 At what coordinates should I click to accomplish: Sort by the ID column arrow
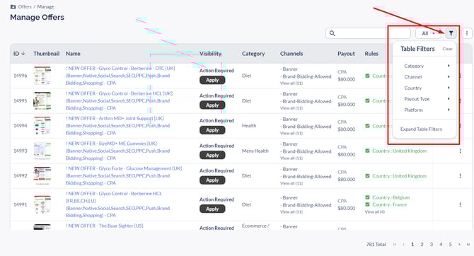click(23, 54)
